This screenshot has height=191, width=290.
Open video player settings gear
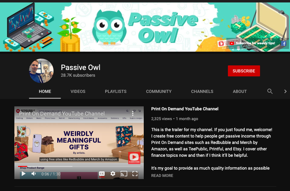(113, 174)
